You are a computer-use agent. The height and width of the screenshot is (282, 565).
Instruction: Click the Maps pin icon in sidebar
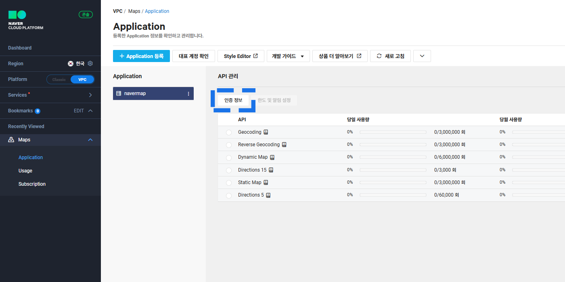[11, 140]
